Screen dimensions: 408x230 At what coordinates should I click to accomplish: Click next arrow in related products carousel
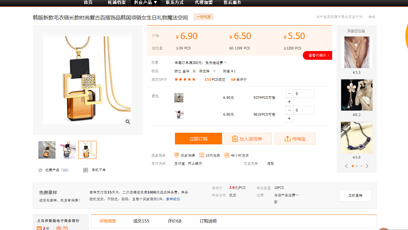click(x=367, y=166)
